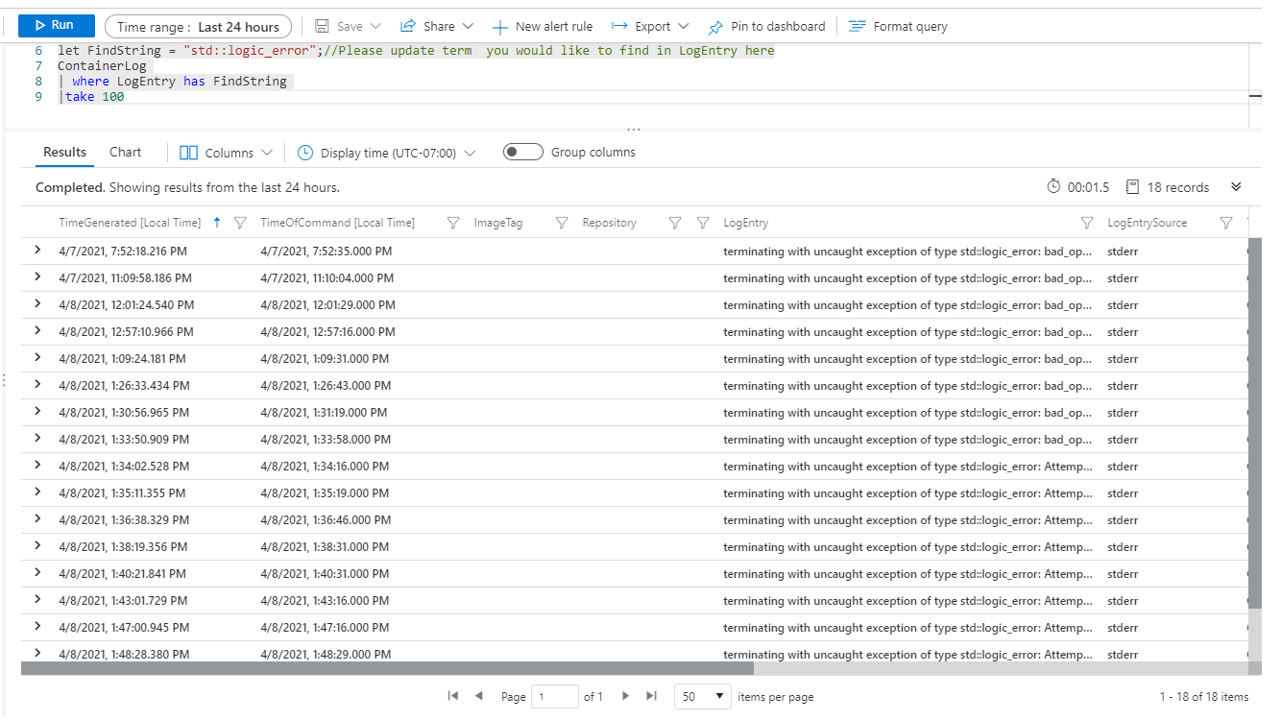Open the Columns chooser dropdown
The image size is (1281, 720).
point(227,153)
